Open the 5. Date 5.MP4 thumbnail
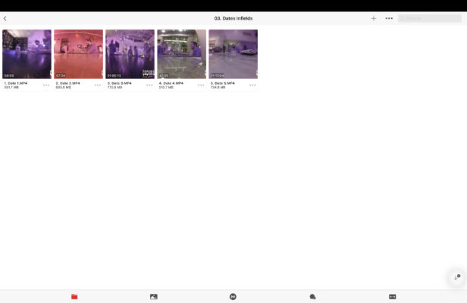 (x=233, y=54)
